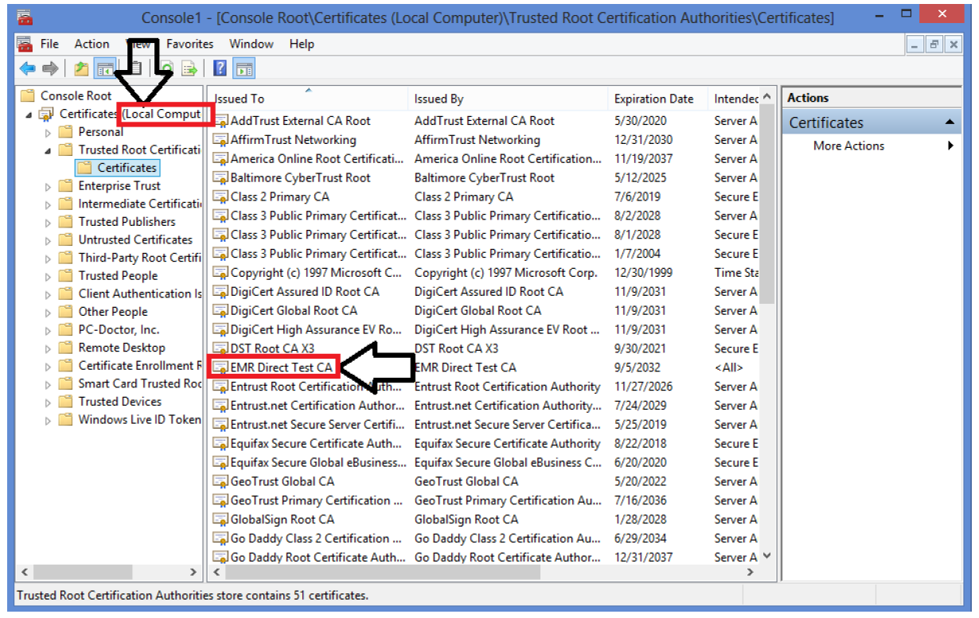Click the 12/30/1999 expiration date cell
This screenshot has width=979, height=618.
[643, 273]
